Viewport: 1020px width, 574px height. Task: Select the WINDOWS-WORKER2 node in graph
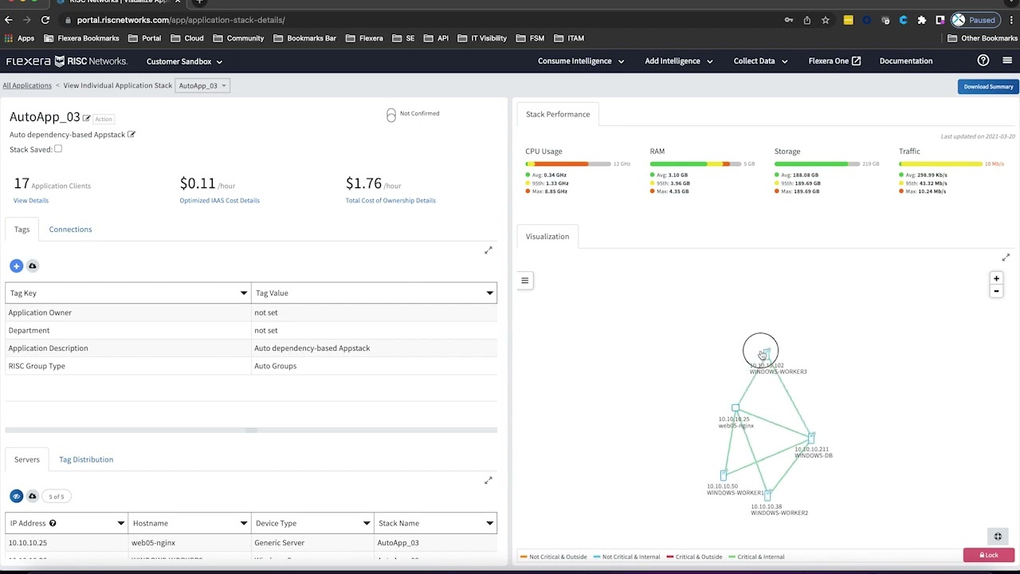coord(767,496)
